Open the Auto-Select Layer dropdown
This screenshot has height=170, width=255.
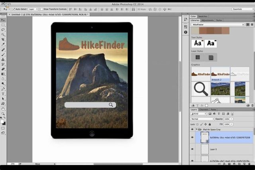tap(33, 9)
